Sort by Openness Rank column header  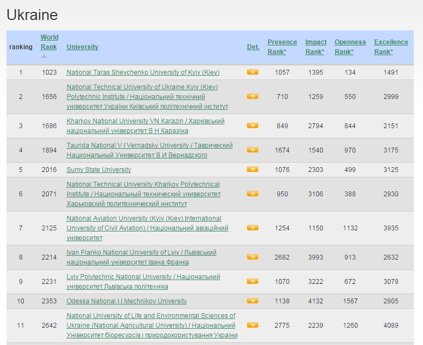[x=350, y=47]
